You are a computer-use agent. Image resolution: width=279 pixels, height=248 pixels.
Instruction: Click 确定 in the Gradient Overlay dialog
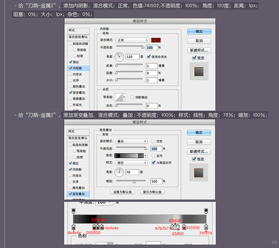coord(199,132)
